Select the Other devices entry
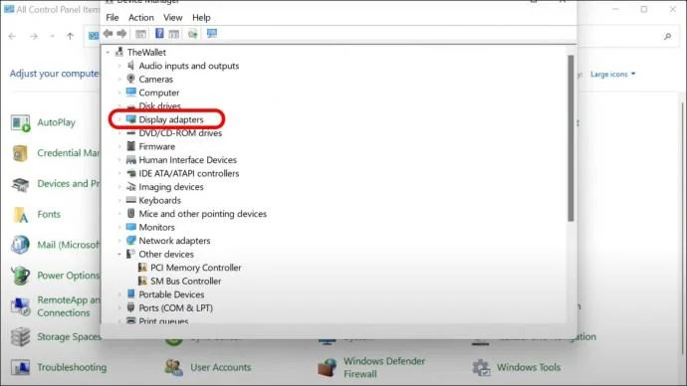 tap(166, 255)
